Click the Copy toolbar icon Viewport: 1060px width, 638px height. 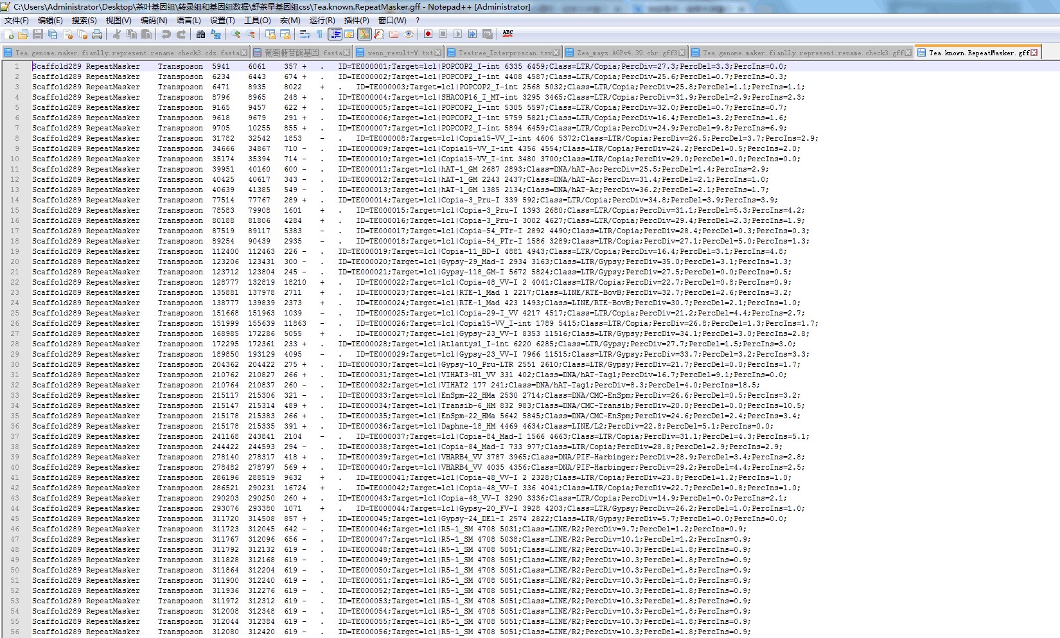tap(132, 34)
